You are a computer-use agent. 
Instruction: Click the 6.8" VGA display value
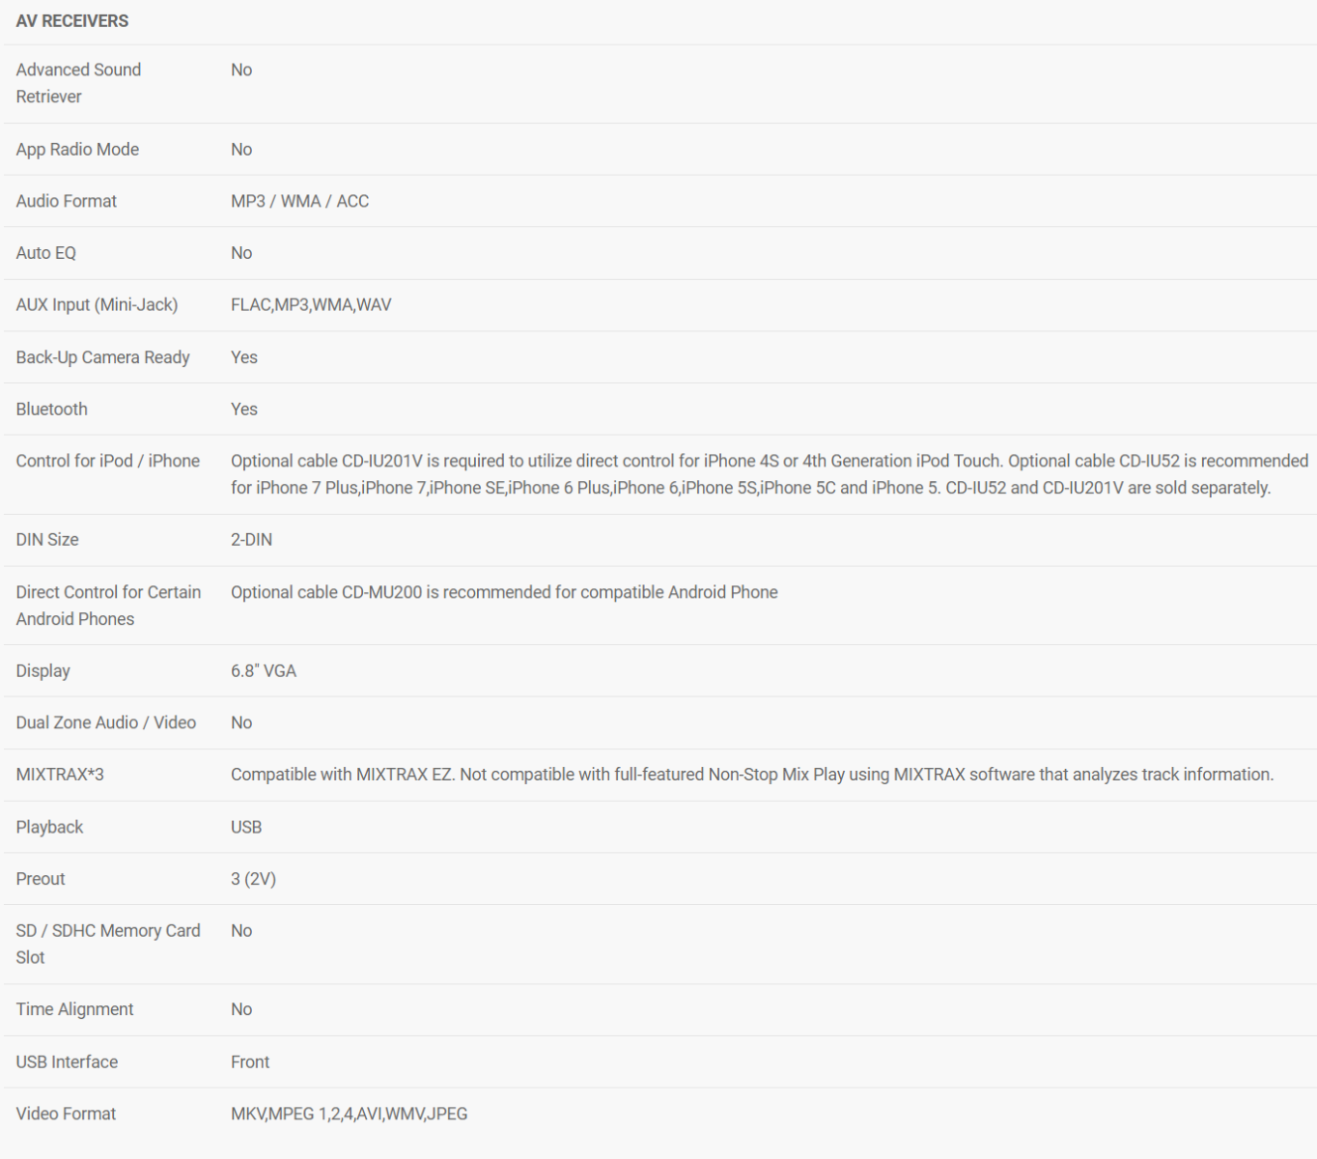(x=264, y=671)
